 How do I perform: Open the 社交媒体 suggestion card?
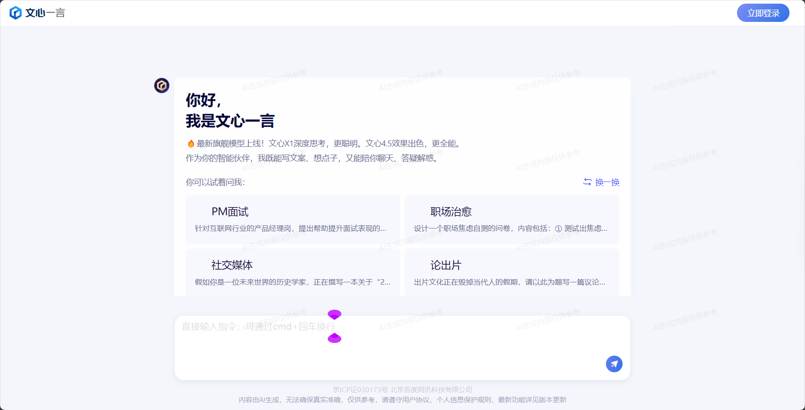point(293,272)
